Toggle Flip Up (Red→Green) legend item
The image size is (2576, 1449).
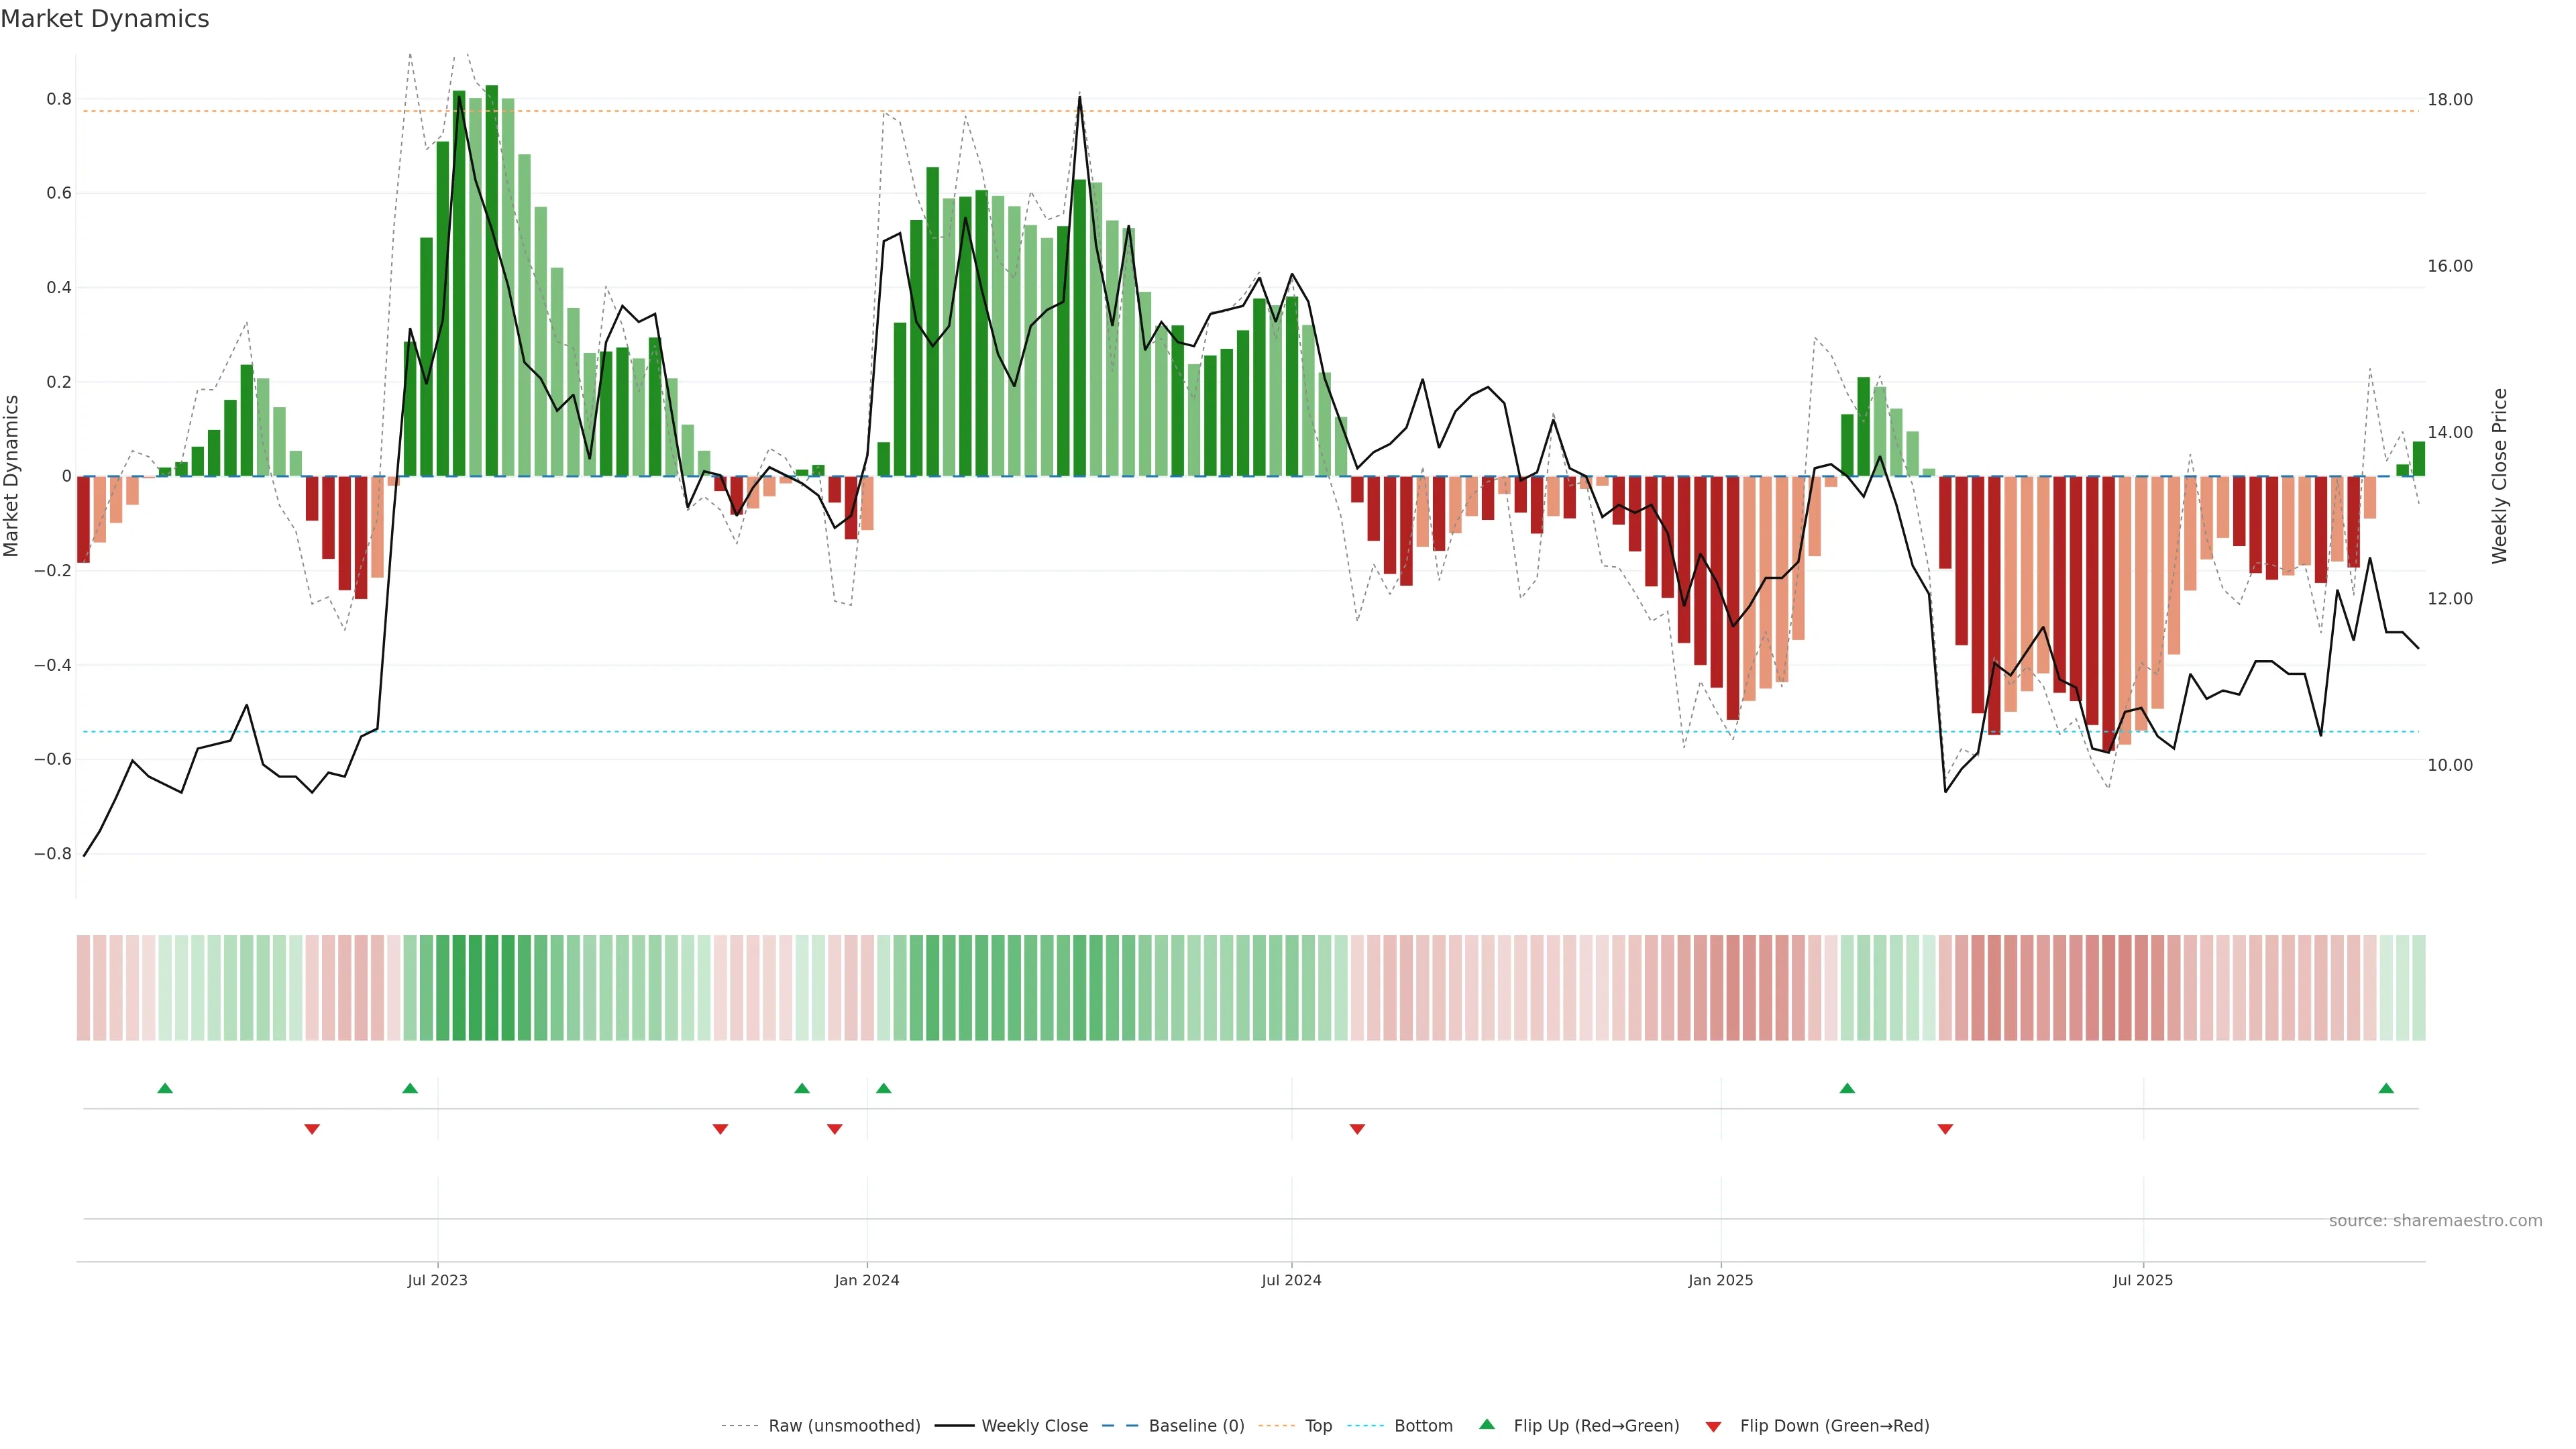1596,1426
